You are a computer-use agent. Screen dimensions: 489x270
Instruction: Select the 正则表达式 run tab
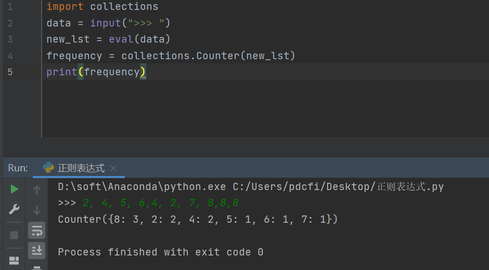pos(81,168)
